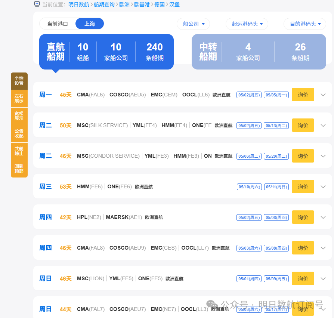Expand the 周四 46天 CMA(FAL8) row

point(323,248)
